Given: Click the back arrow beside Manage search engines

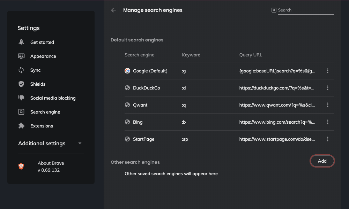Looking at the screenshot, I should point(113,10).
